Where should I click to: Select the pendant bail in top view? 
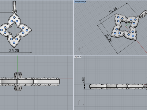point(14,7)
